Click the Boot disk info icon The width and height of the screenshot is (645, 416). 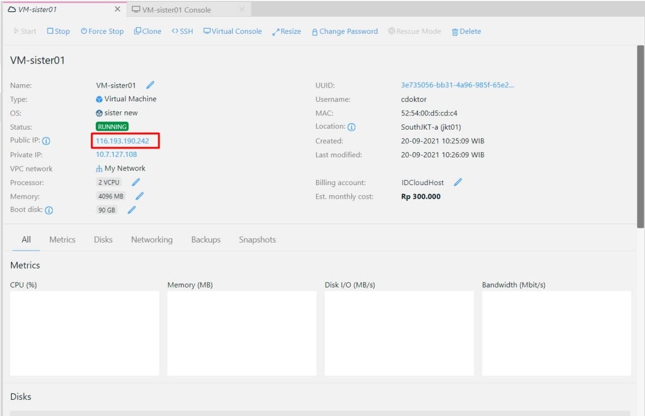(x=49, y=210)
